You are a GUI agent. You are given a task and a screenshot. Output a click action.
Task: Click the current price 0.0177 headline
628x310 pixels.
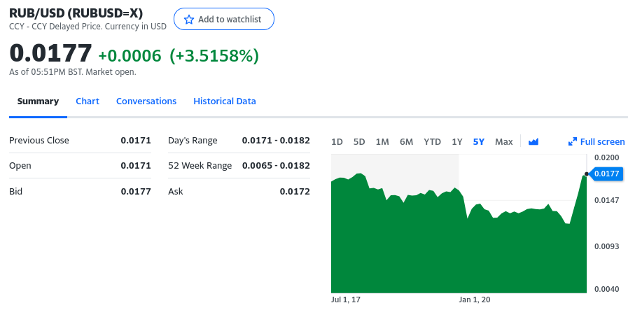click(50, 53)
